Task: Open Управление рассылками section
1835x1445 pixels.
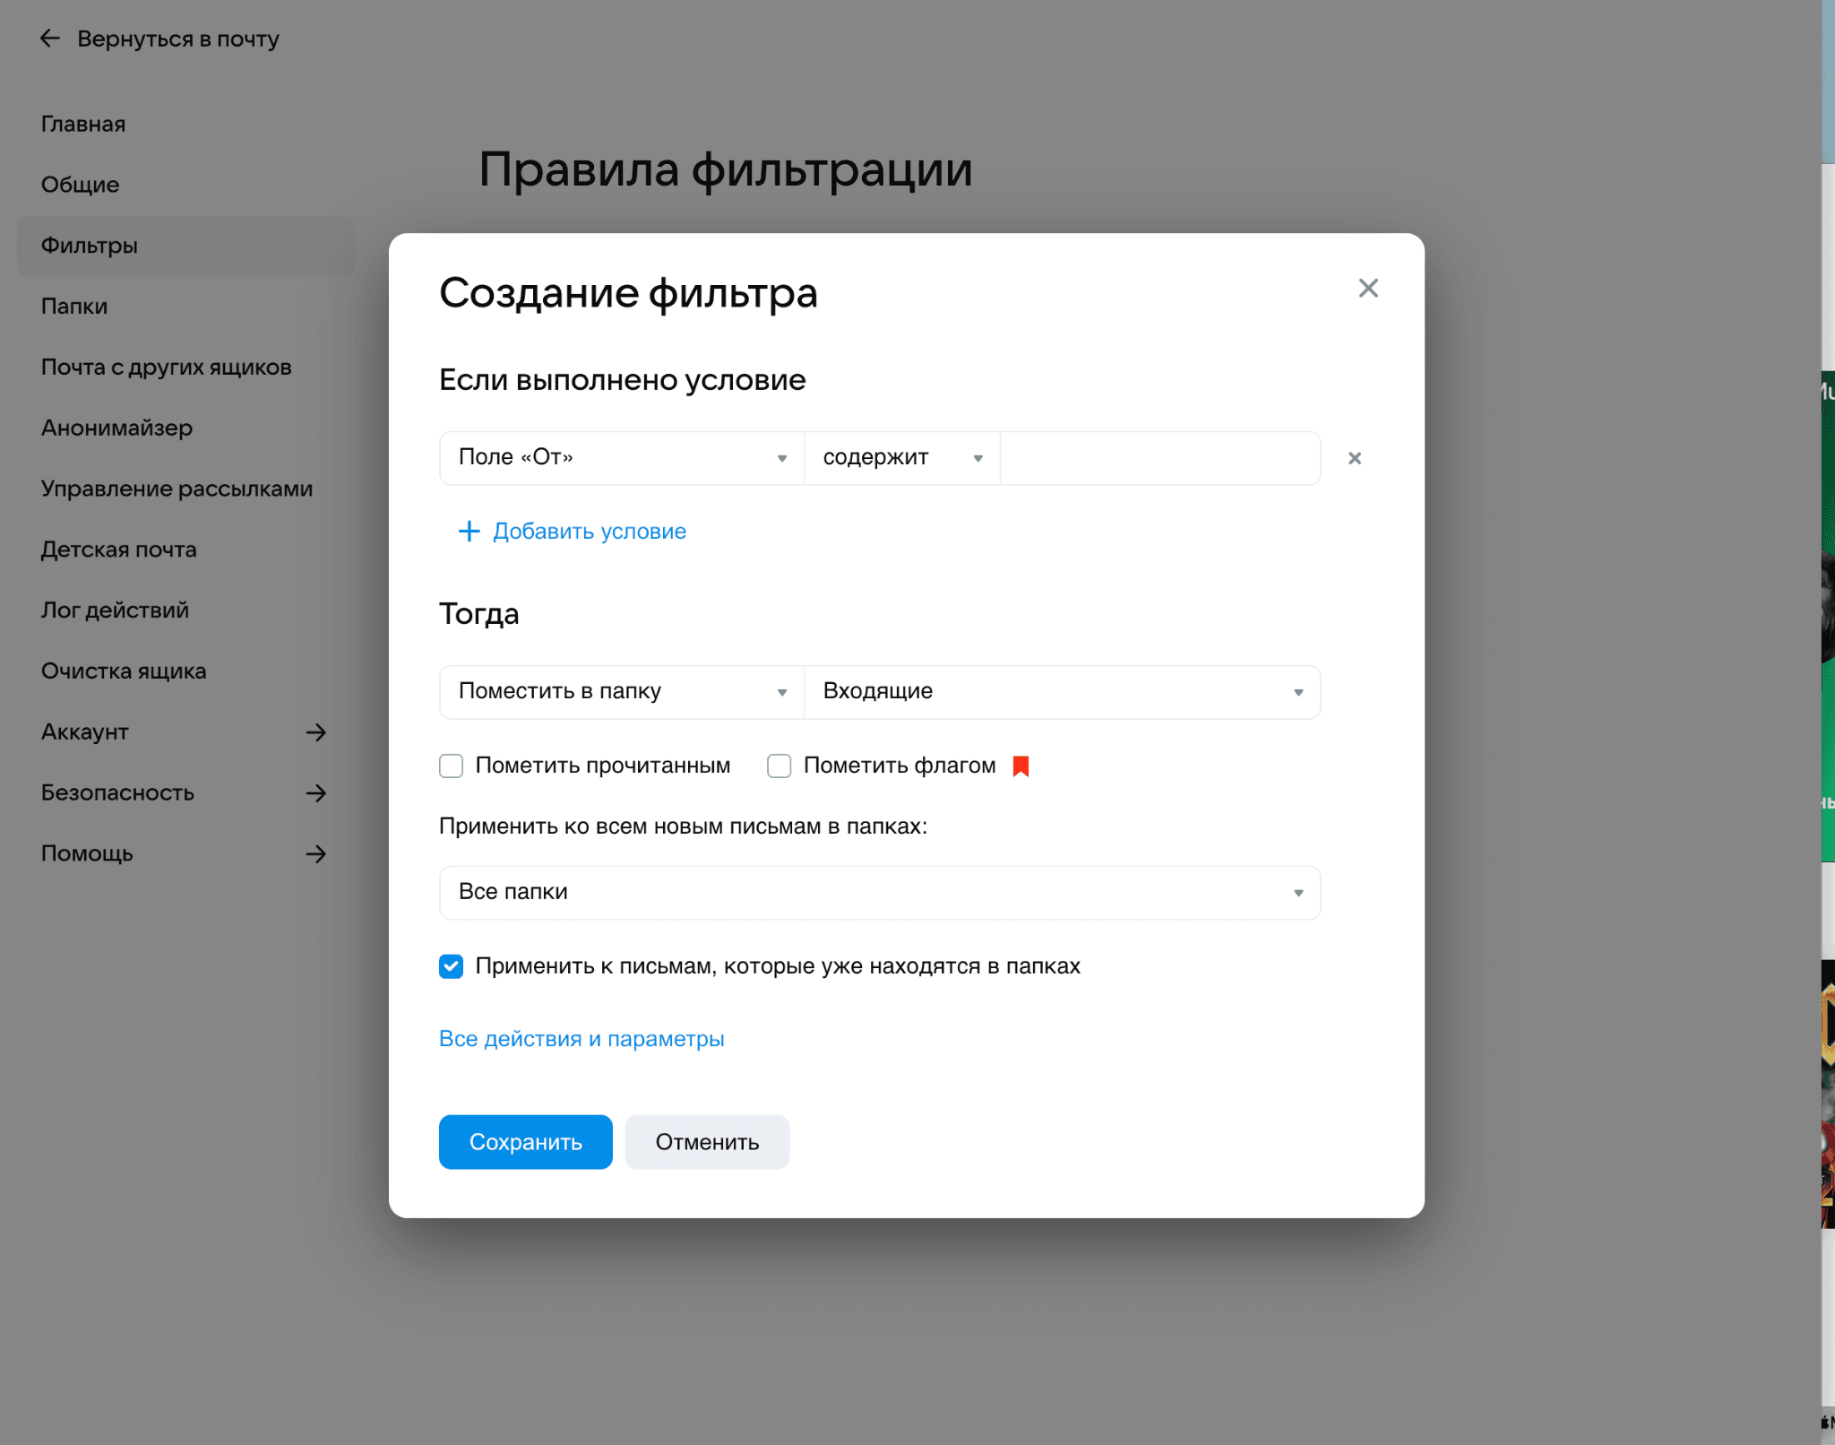Action: 177,489
